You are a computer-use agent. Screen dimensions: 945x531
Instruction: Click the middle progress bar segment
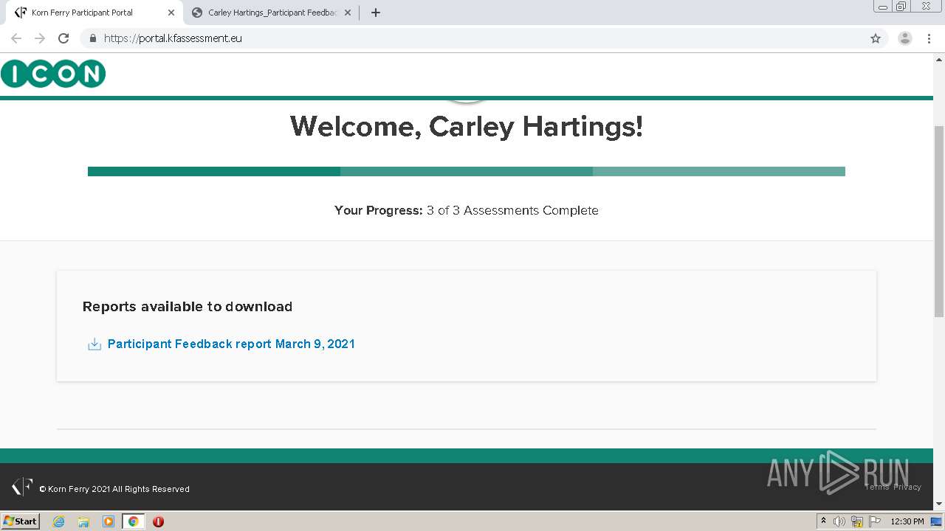[467, 171]
